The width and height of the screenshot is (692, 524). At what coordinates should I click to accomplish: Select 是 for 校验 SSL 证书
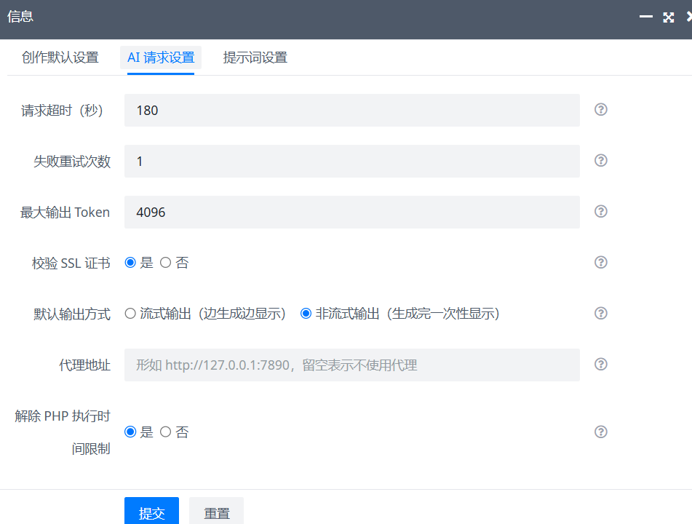click(130, 263)
